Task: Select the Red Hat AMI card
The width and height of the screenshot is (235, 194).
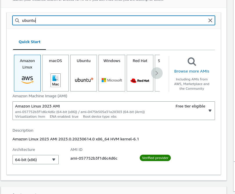Action: coord(140,73)
